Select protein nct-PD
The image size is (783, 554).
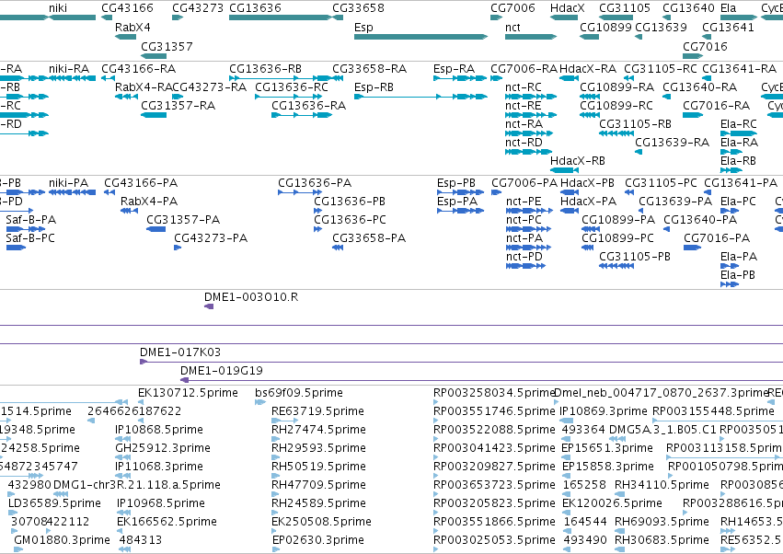[x=525, y=266]
